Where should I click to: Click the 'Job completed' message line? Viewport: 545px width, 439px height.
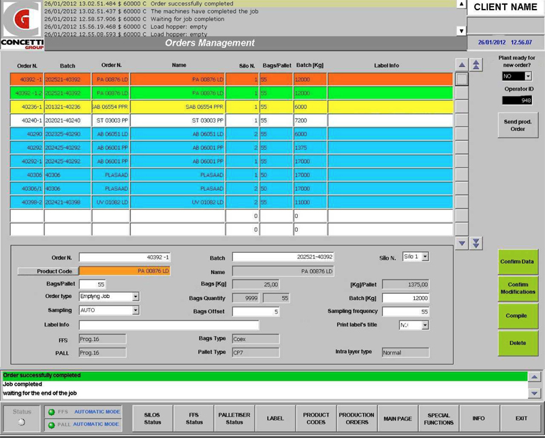coord(265,384)
